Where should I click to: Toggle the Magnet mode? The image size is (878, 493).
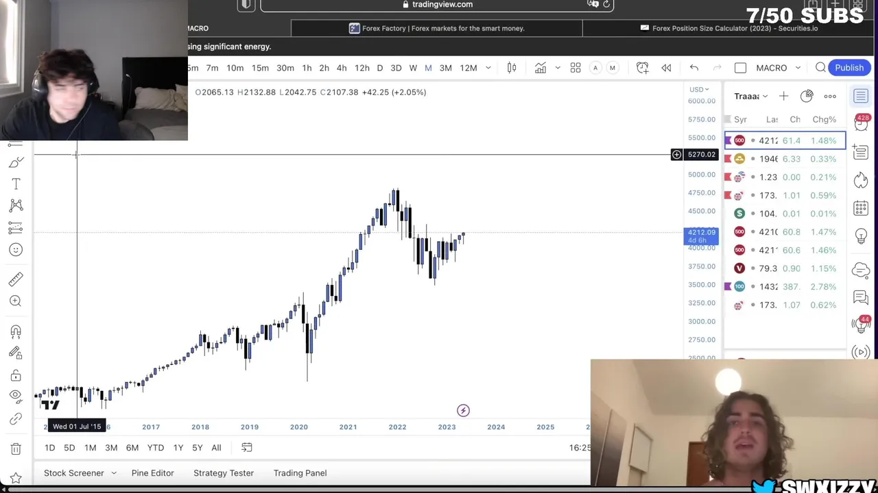tap(16, 331)
